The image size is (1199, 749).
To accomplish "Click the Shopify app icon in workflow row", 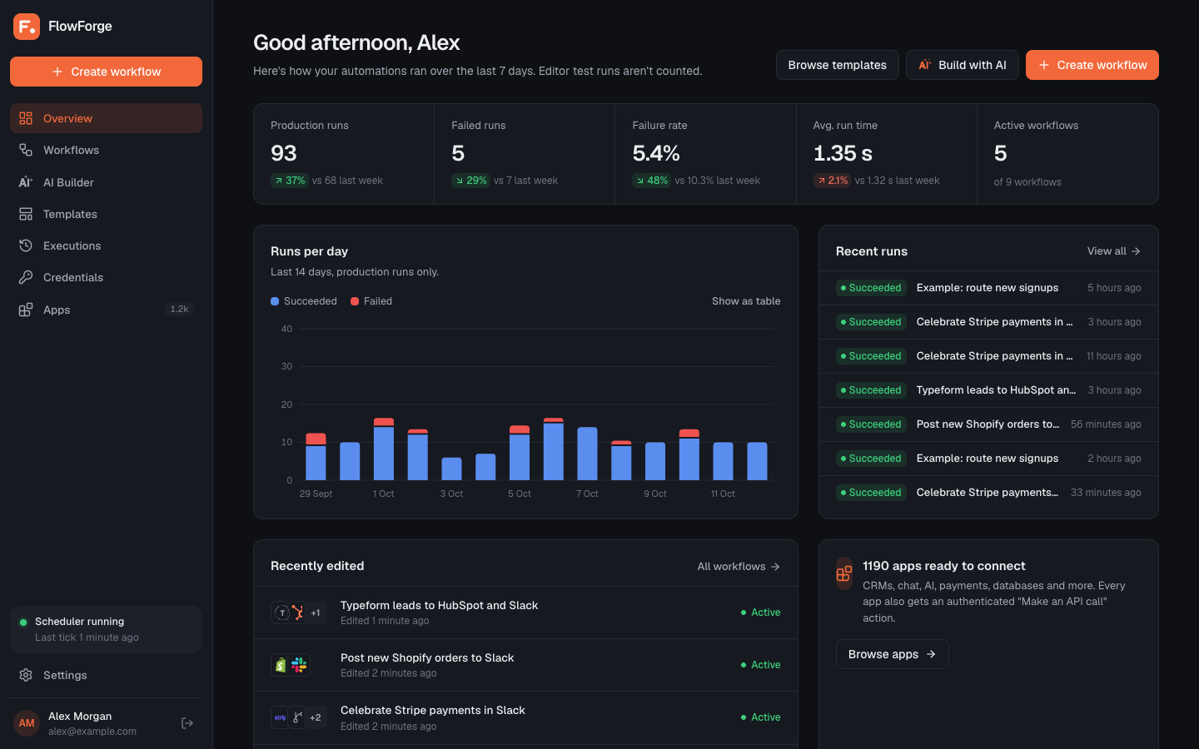I will [281, 665].
